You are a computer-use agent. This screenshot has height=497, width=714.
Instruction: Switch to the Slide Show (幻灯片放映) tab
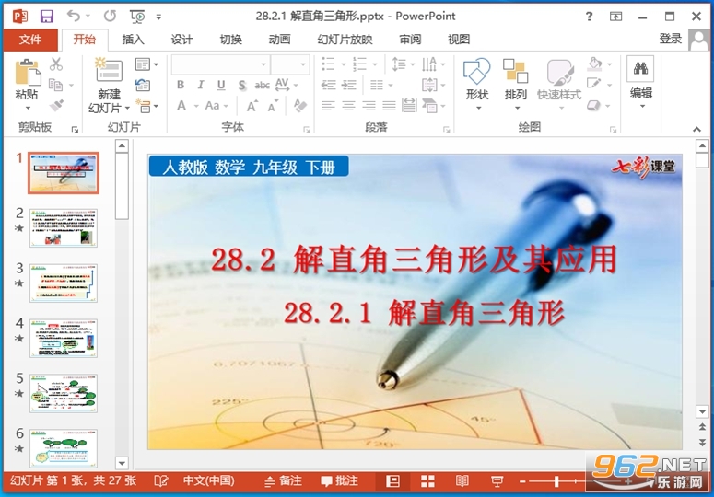345,40
